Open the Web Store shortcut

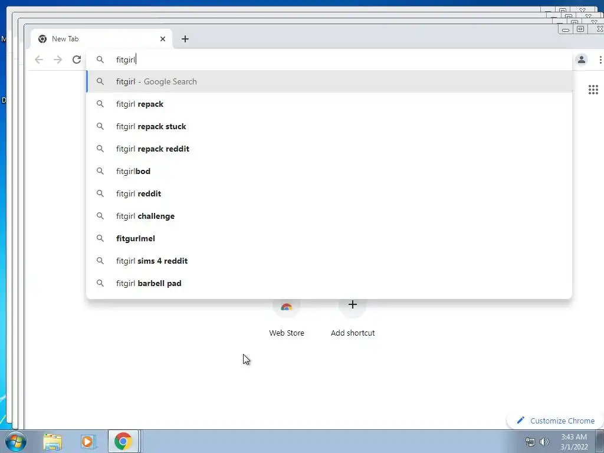tap(286, 318)
